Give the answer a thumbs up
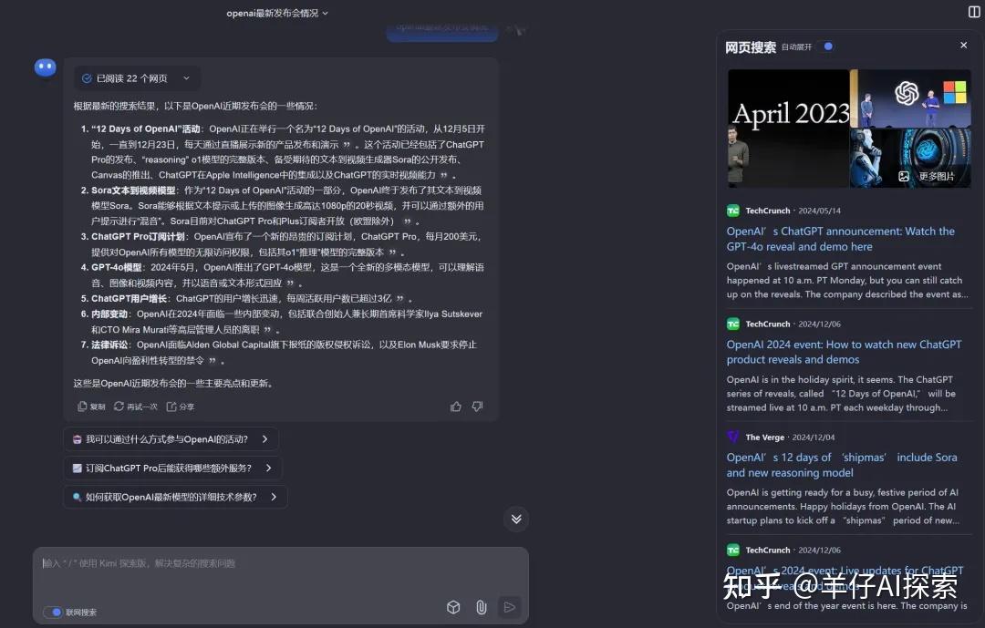The height and width of the screenshot is (628, 985). tap(455, 407)
